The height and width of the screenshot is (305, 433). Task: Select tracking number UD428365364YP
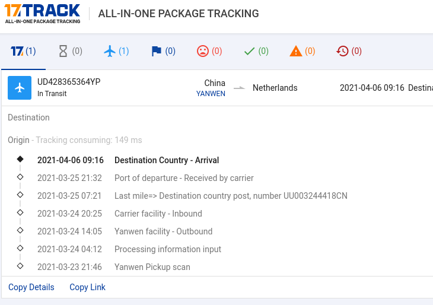(69, 82)
